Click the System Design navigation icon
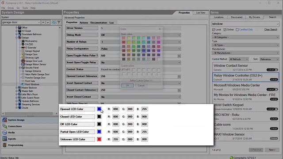 pos(5,120)
